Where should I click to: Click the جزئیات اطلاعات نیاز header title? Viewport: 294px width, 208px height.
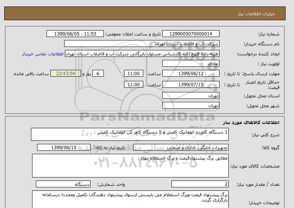coord(256,14)
